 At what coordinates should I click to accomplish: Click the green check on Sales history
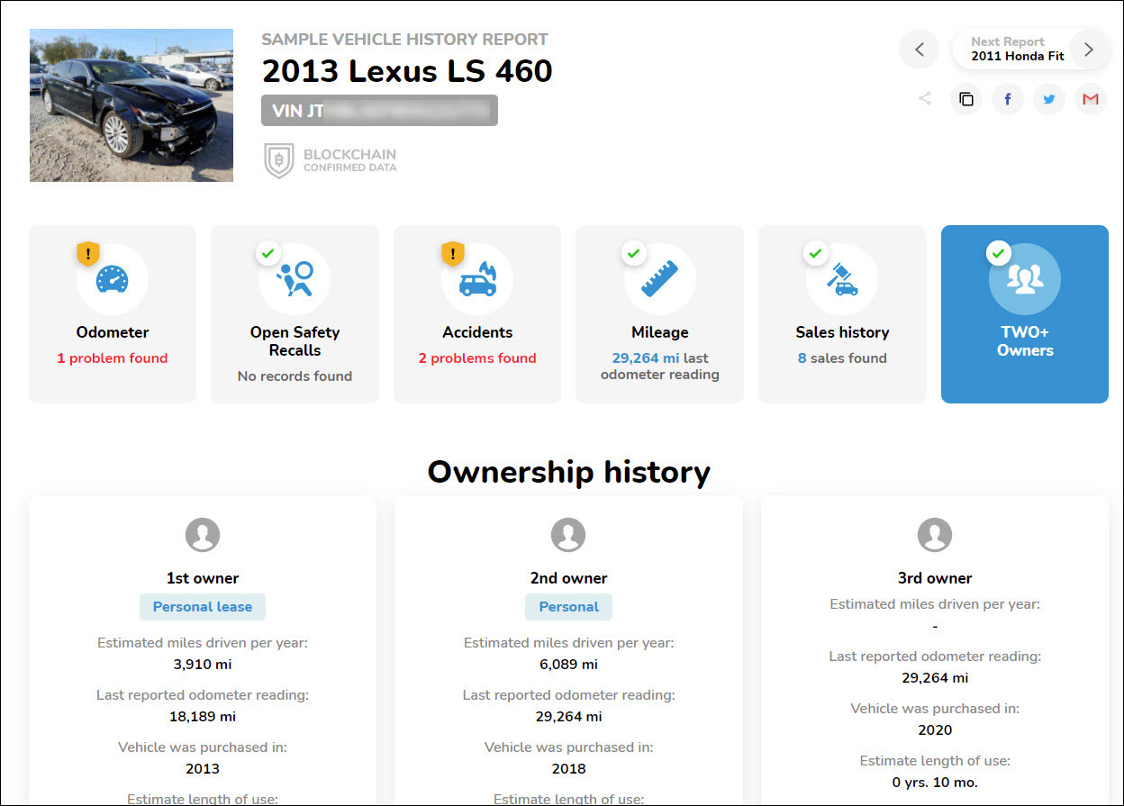click(x=815, y=254)
